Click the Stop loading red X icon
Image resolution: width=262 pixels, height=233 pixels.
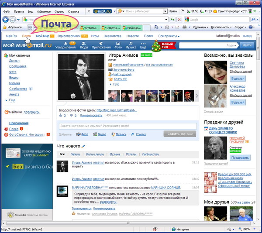pyautogui.click(x=179, y=20)
